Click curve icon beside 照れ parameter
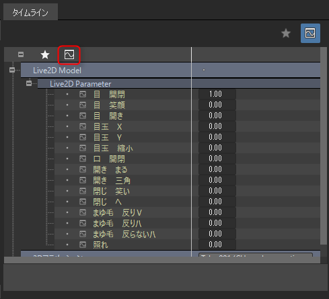 pyautogui.click(x=83, y=245)
